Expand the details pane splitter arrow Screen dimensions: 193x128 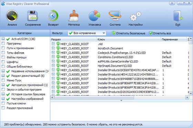click(x=121, y=101)
